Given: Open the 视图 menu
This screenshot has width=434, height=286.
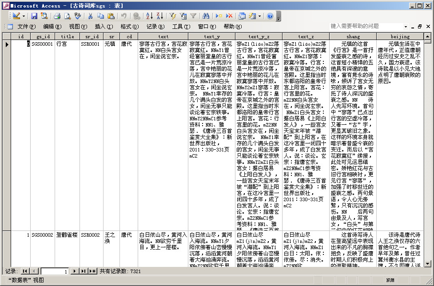Looking at the screenshot, I should tap(78, 27).
